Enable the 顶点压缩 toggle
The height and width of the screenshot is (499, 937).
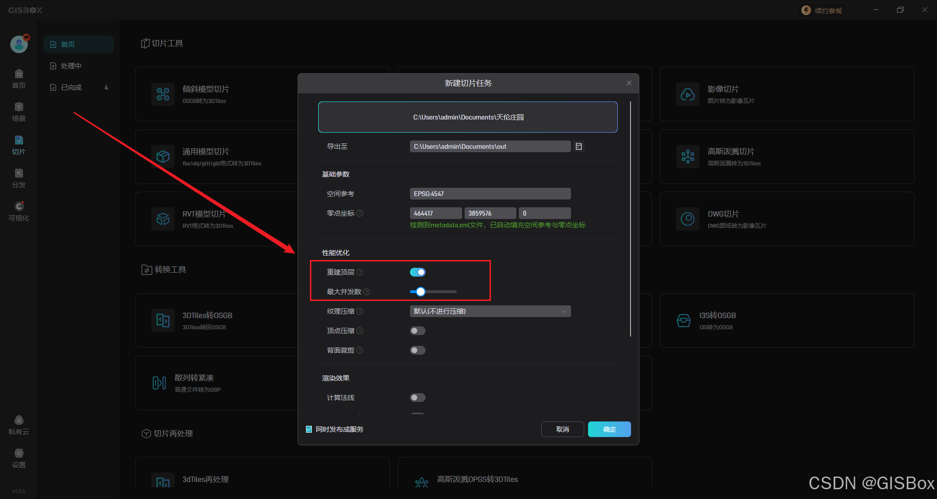point(418,331)
